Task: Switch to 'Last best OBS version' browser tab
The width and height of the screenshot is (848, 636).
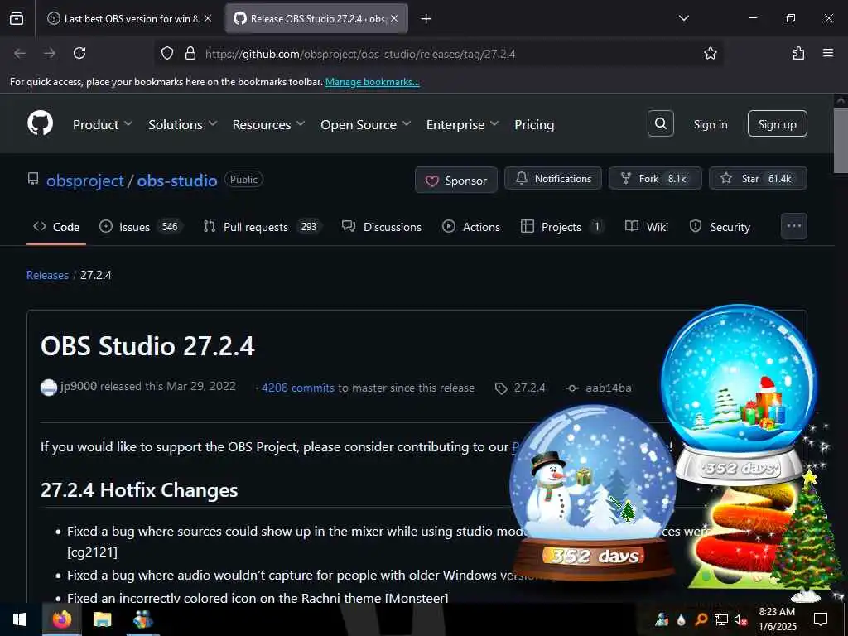Action: pyautogui.click(x=128, y=18)
